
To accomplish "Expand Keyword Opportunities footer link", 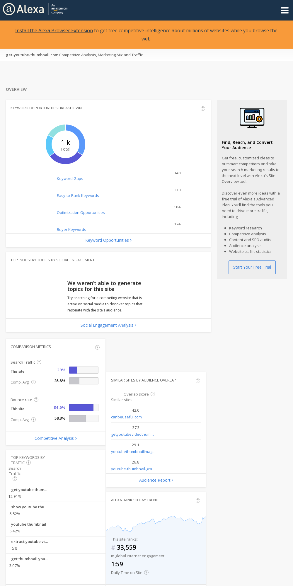I will click(108, 240).
